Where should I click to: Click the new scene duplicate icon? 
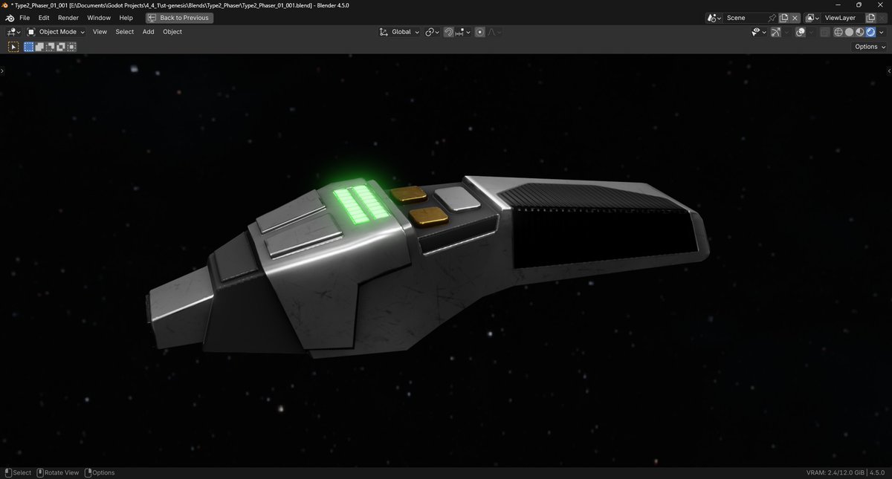click(x=783, y=18)
